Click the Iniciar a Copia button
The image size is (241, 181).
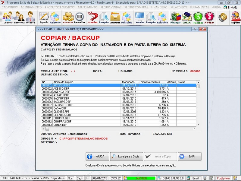(x=160, y=156)
